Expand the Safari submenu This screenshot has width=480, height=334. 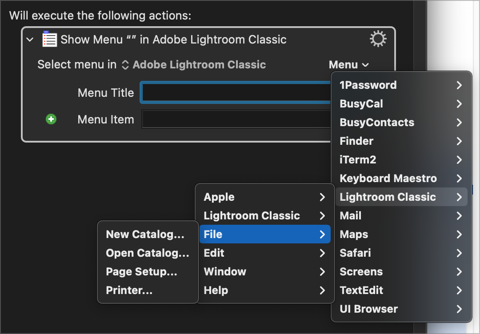pyautogui.click(x=401, y=253)
